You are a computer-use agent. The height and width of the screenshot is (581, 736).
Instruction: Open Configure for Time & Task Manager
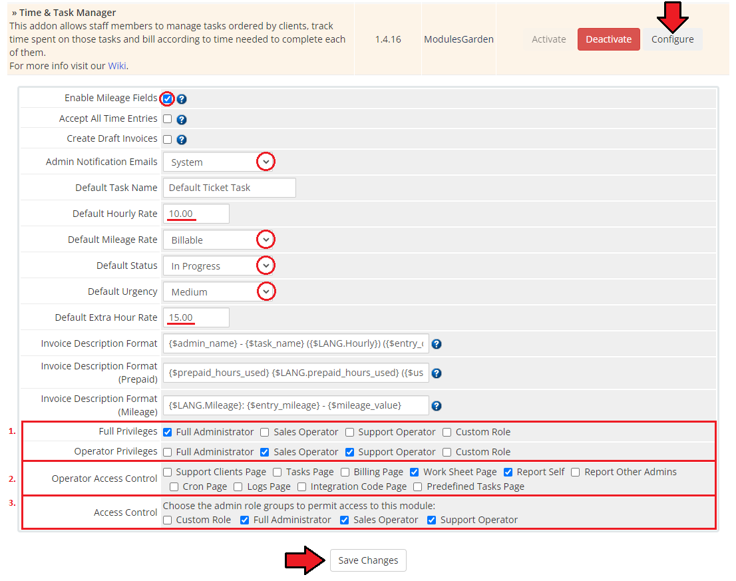click(x=672, y=39)
